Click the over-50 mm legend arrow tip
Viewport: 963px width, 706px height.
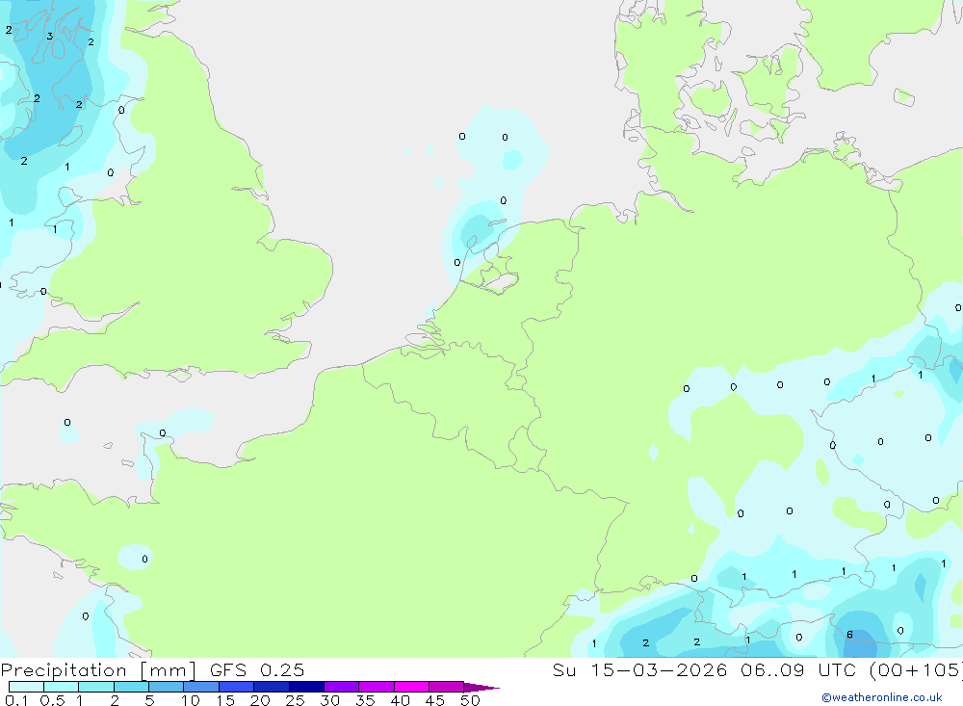[x=482, y=688]
